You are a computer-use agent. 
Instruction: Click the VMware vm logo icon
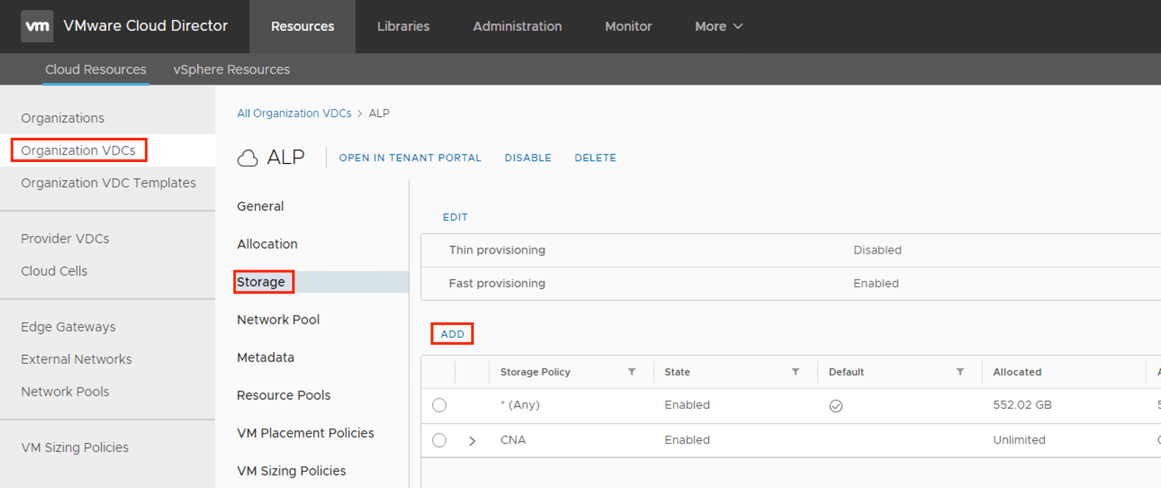[37, 26]
